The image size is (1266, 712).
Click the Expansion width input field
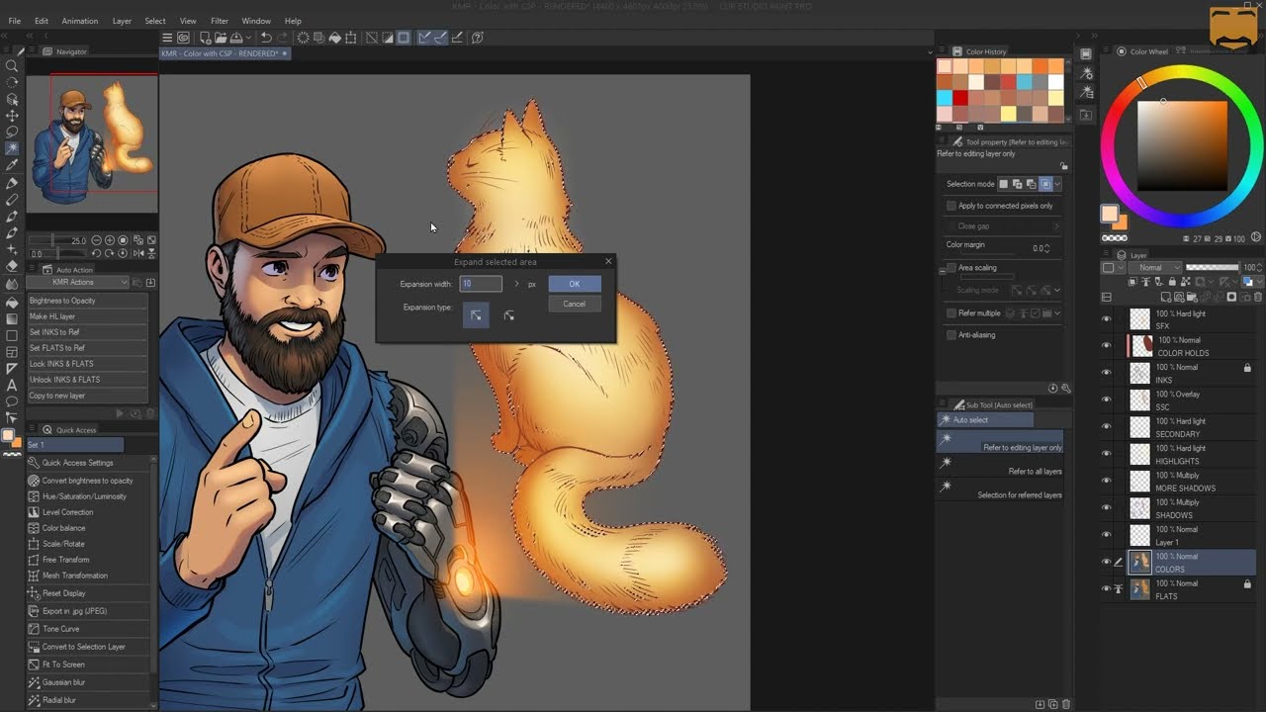point(481,284)
